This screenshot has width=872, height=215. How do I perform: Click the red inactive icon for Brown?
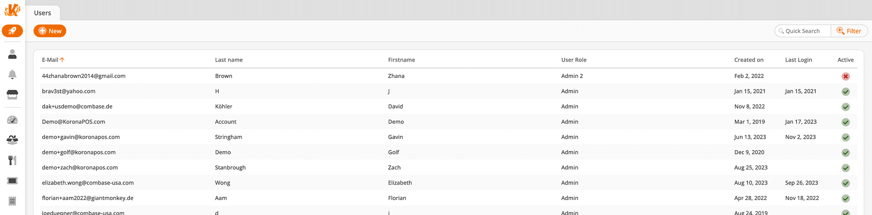846,76
